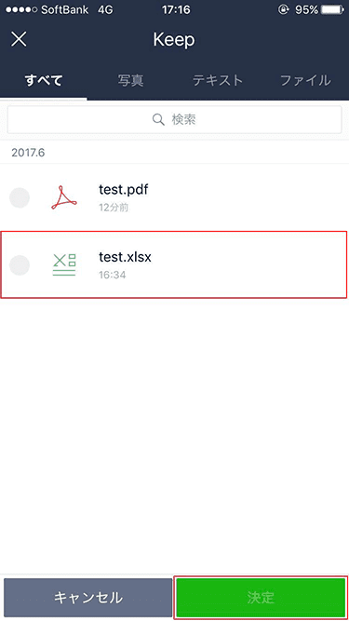Tap the キャンセル button
The image size is (349, 621).
point(87,598)
